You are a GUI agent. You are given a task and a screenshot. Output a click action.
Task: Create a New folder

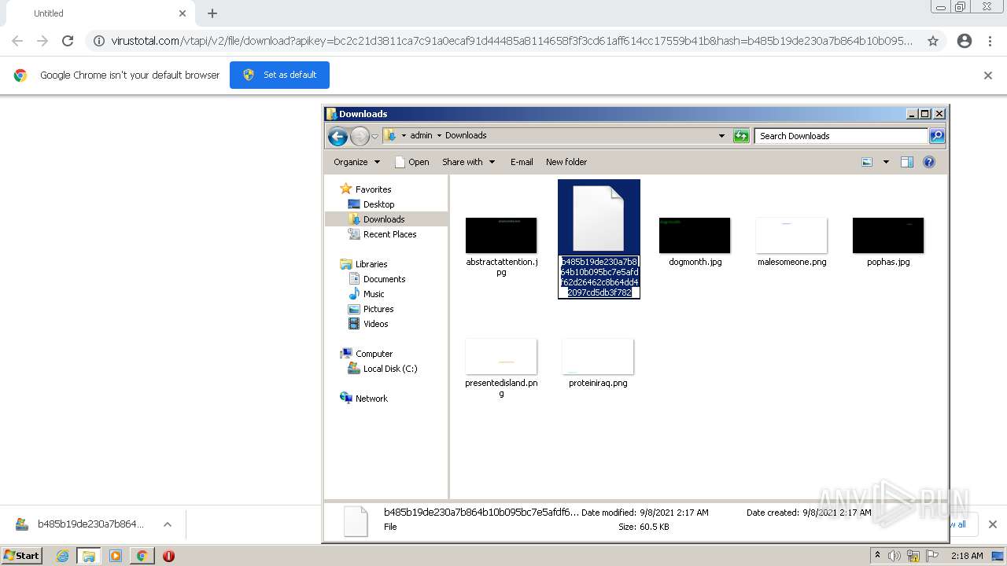566,162
